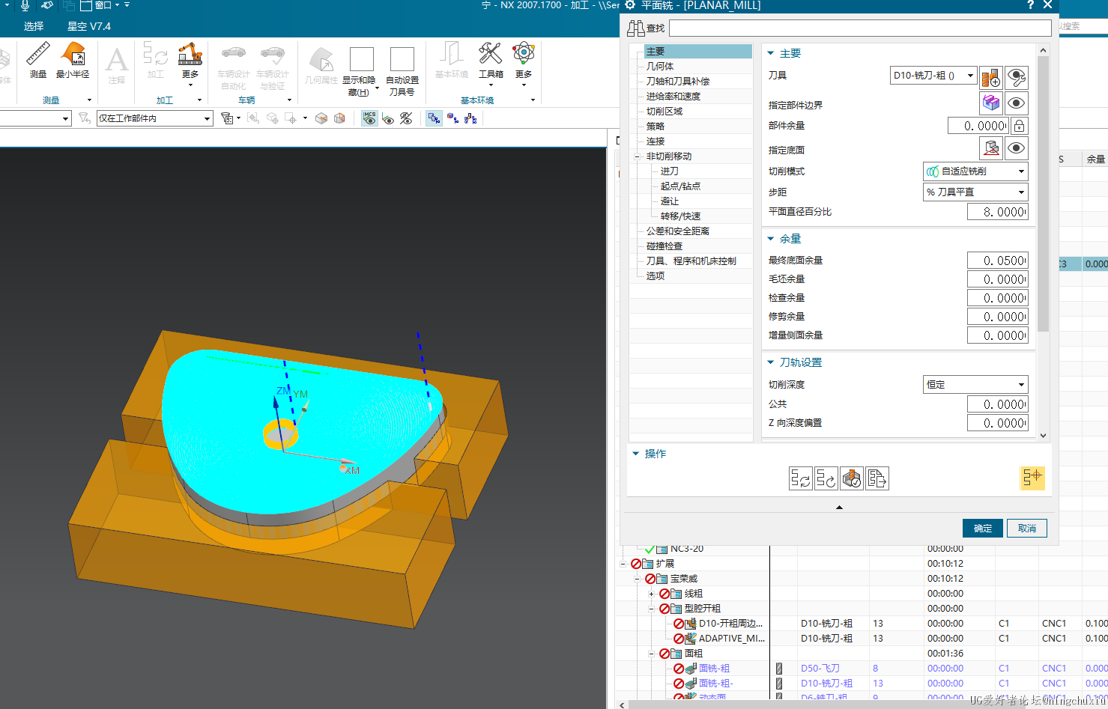The width and height of the screenshot is (1108, 709).
Task: Click the 最终底面余量 input field
Action: (997, 261)
